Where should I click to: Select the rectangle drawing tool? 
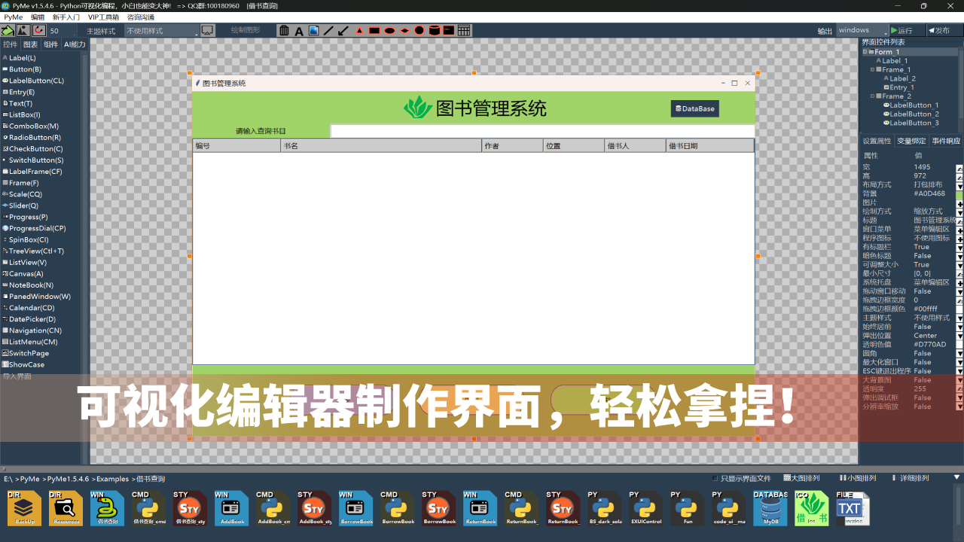tap(374, 30)
